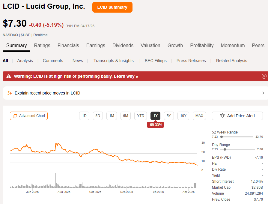Click Add Price Alert button
This screenshot has width=268, height=204.
tap(237, 116)
